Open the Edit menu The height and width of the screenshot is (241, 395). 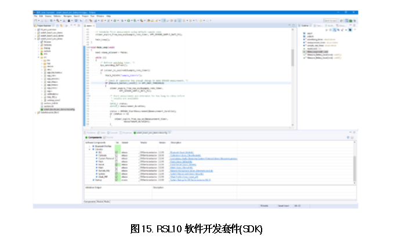click(41, 16)
